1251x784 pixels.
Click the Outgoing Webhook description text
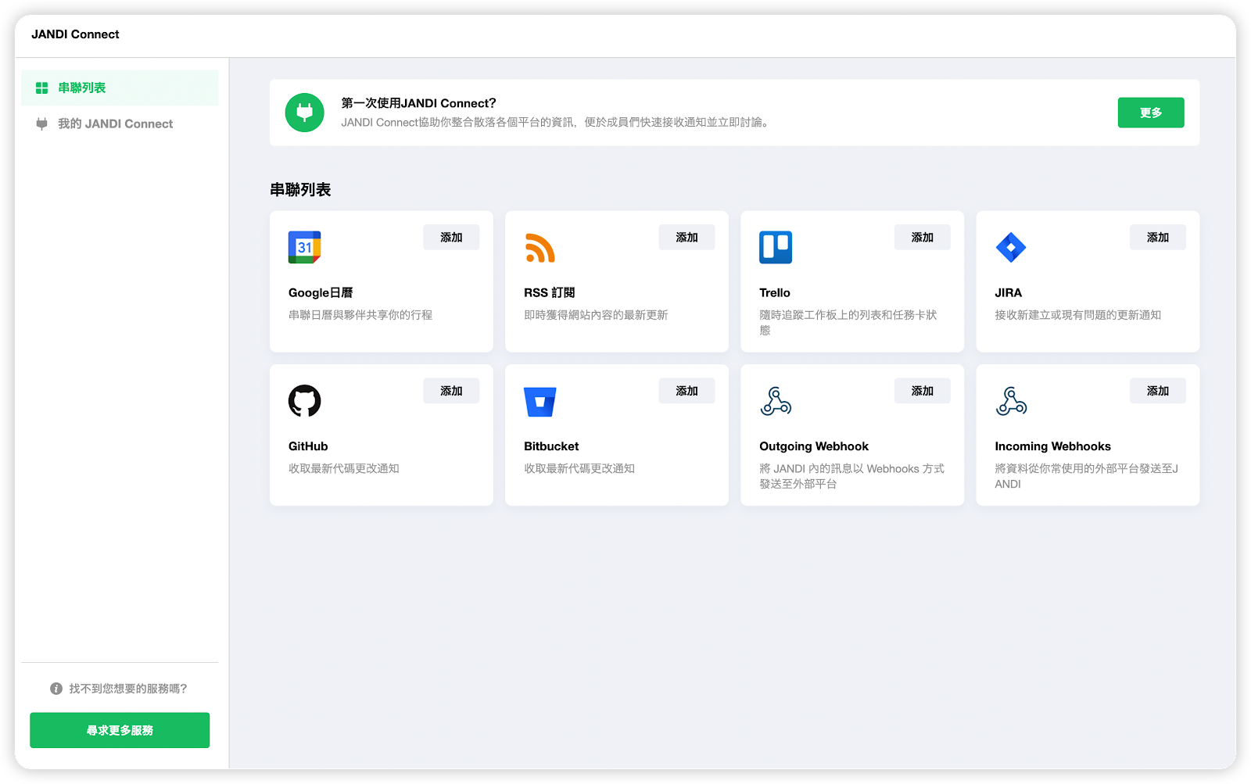click(x=851, y=476)
